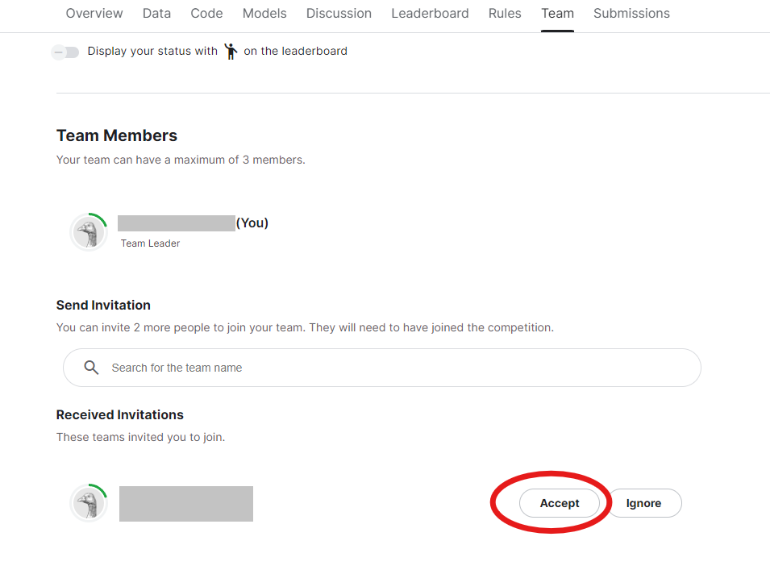Click the Search for the team name field
This screenshot has width=770, height=570.
382,368
